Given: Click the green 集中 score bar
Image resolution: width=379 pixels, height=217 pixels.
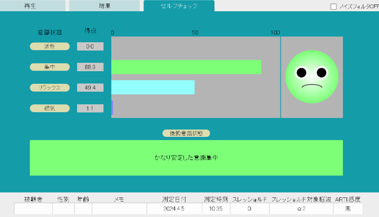Looking at the screenshot, I should (x=186, y=67).
